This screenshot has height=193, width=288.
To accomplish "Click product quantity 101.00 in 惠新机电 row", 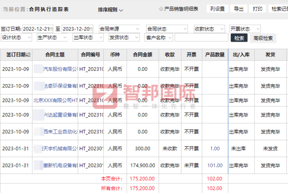I will 215,165.
